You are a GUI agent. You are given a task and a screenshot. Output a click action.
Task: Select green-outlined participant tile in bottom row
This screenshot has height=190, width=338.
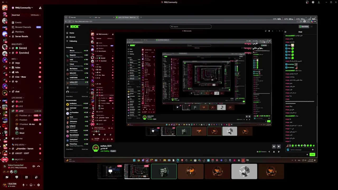tap(164, 172)
